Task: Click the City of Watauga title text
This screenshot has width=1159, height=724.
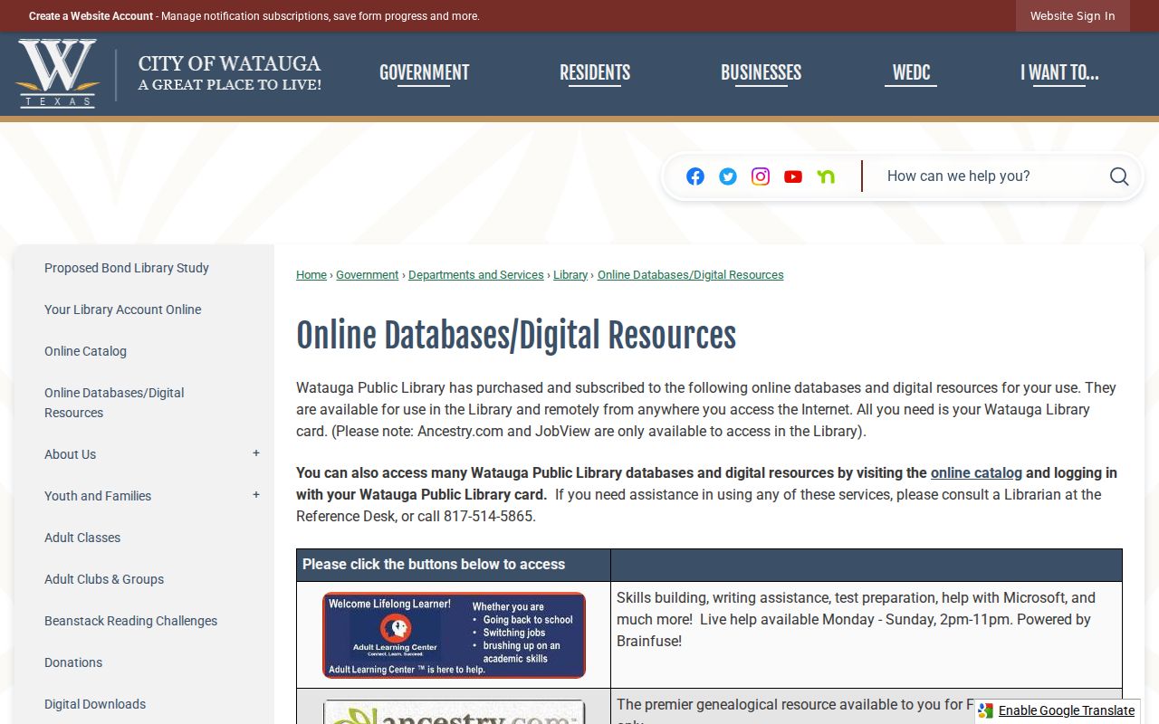Action: pos(229,63)
